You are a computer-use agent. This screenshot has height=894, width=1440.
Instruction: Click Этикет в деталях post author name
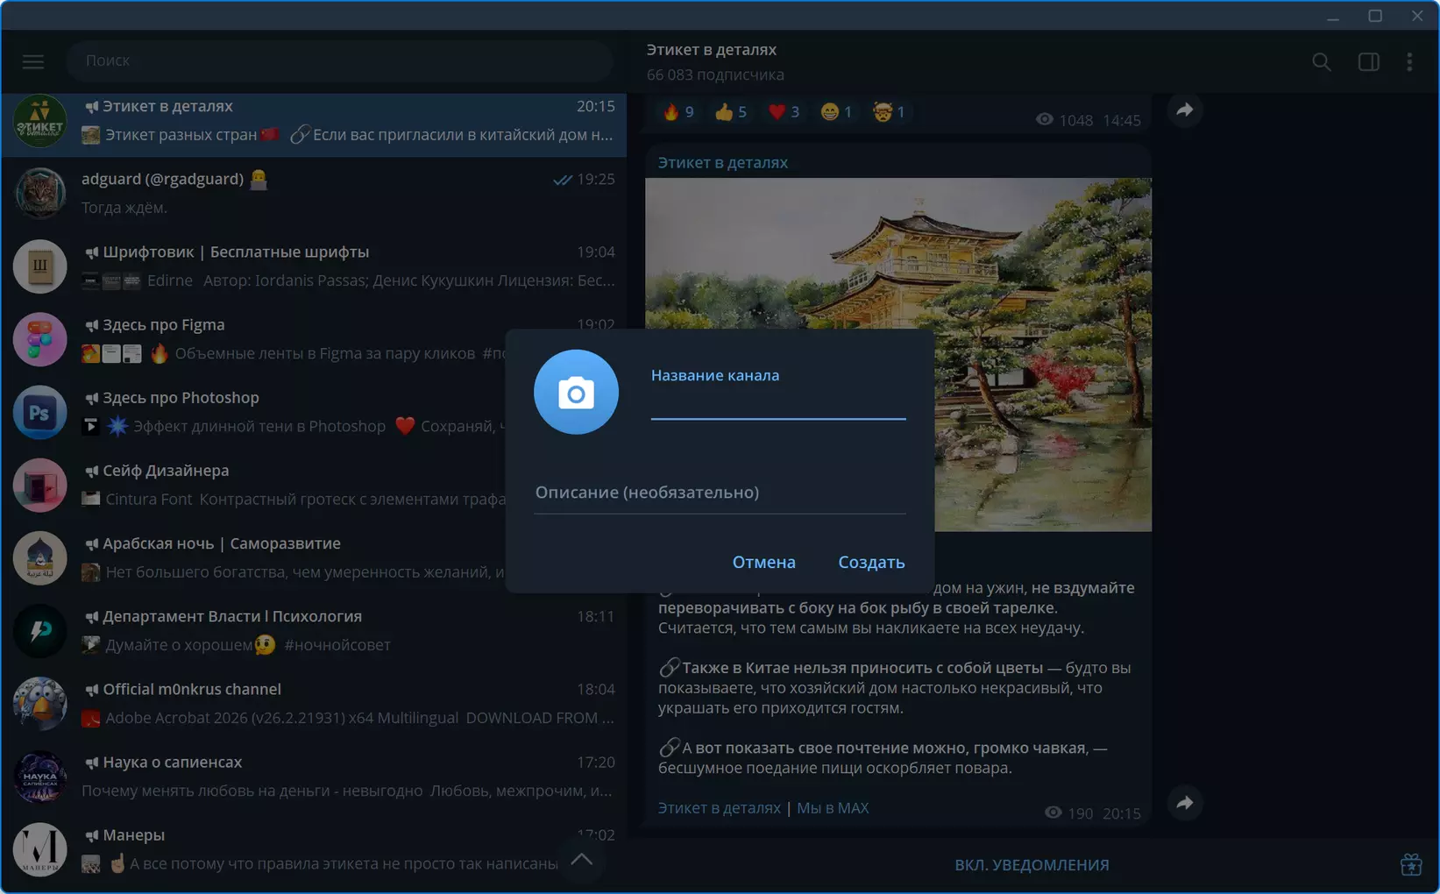[723, 163]
